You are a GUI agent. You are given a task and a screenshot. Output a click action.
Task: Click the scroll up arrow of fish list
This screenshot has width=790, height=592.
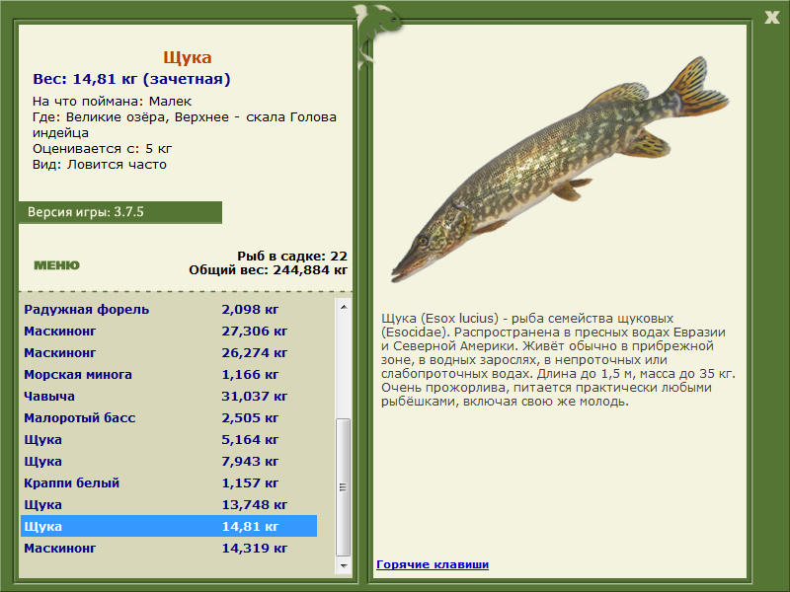point(344,307)
